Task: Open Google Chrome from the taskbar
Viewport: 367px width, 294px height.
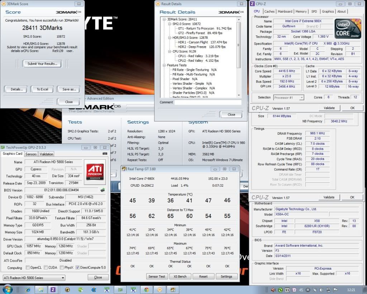Action: [146, 290]
